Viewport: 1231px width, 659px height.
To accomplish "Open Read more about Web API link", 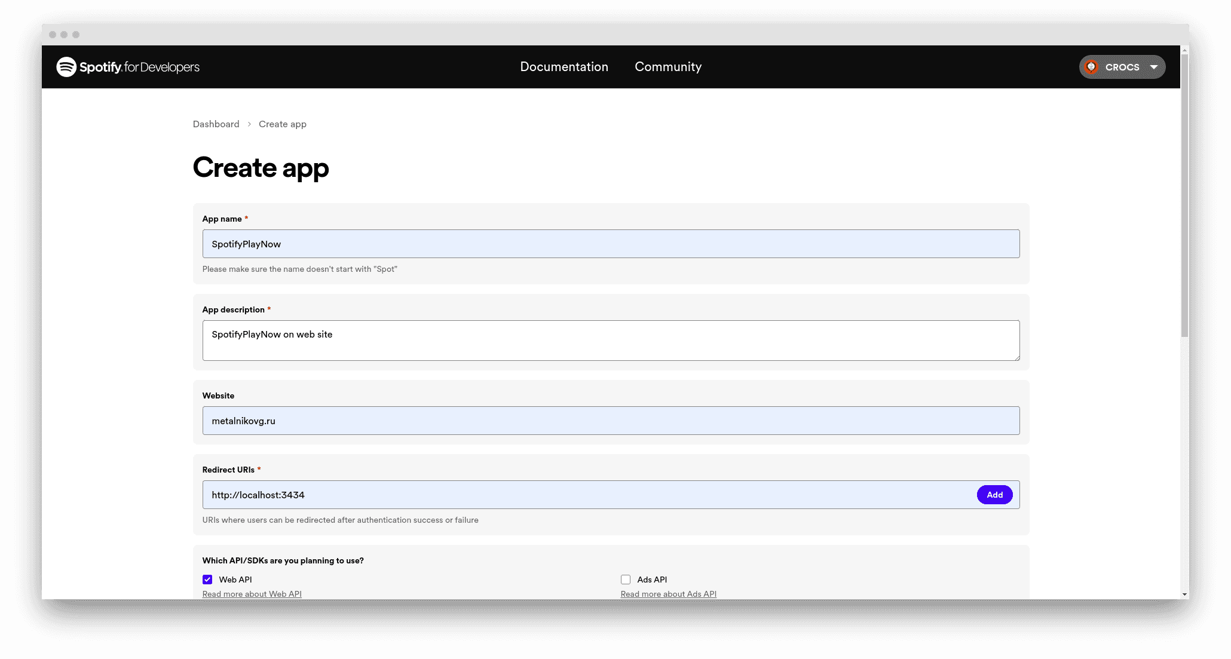I will pos(252,594).
